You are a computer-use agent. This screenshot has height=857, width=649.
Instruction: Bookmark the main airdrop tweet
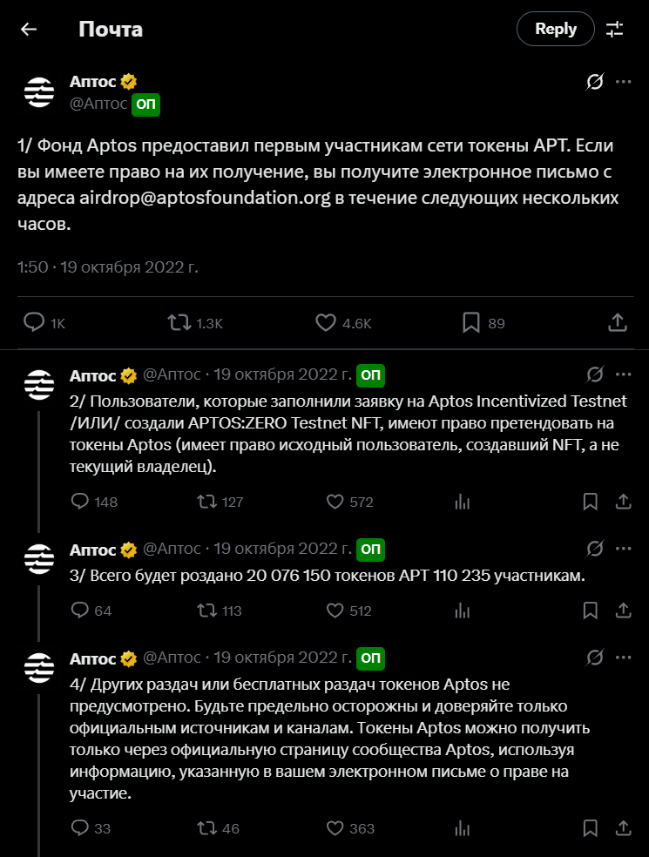pos(470,322)
